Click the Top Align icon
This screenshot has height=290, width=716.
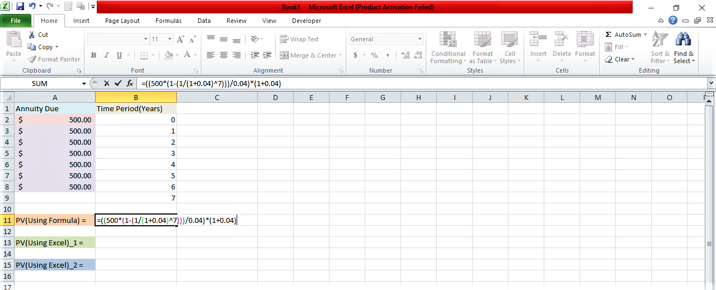click(x=211, y=39)
